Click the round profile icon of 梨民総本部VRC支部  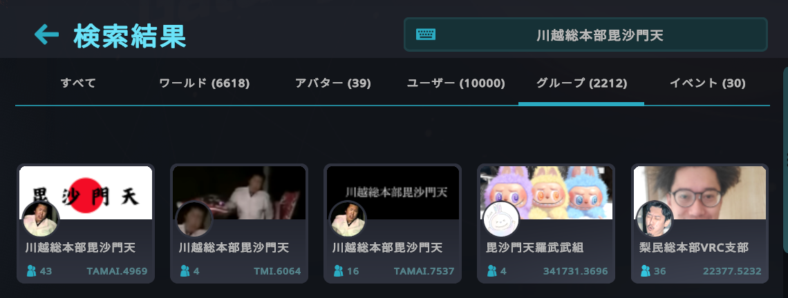tap(655, 219)
